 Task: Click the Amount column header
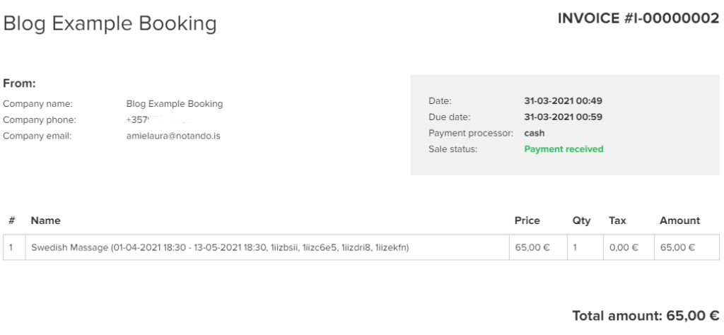click(679, 221)
